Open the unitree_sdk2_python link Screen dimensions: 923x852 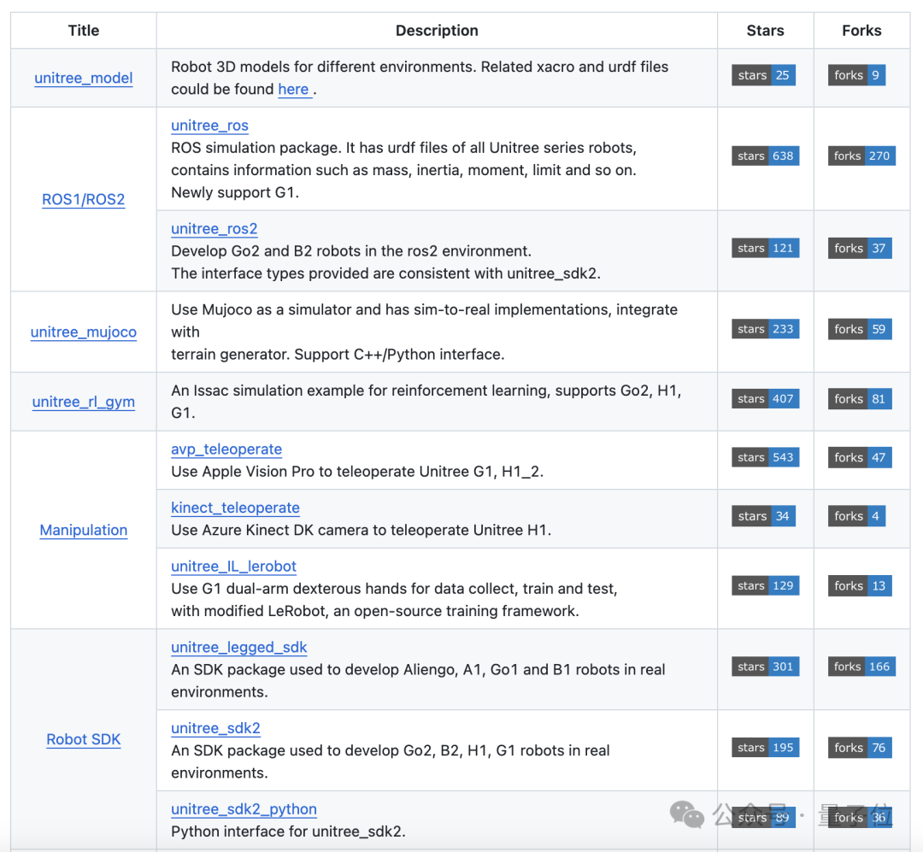[244, 809]
